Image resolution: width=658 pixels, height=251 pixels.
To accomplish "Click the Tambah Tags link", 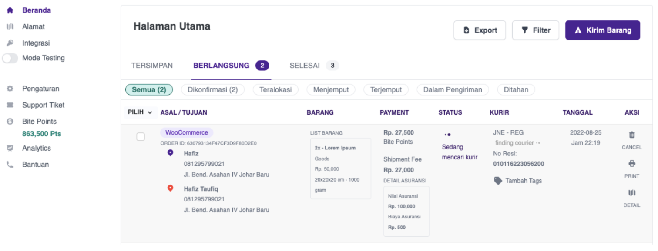I will coord(524,181).
